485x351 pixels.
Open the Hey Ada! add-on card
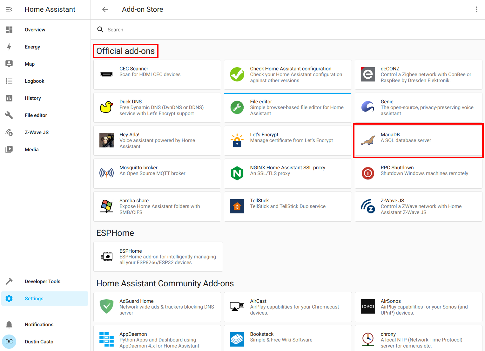click(x=157, y=141)
